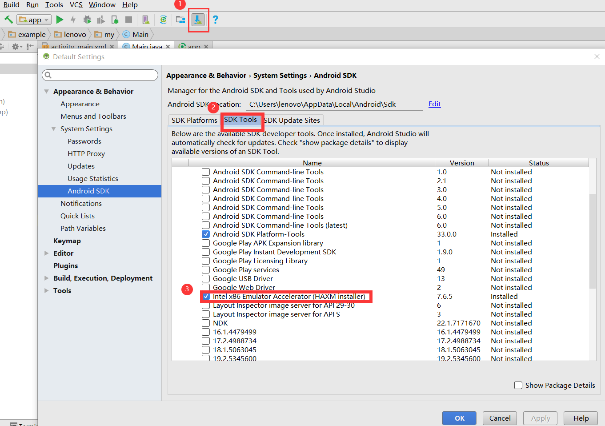Click the Edit SDK location link
Screen dimensions: 605x426
pos(435,104)
